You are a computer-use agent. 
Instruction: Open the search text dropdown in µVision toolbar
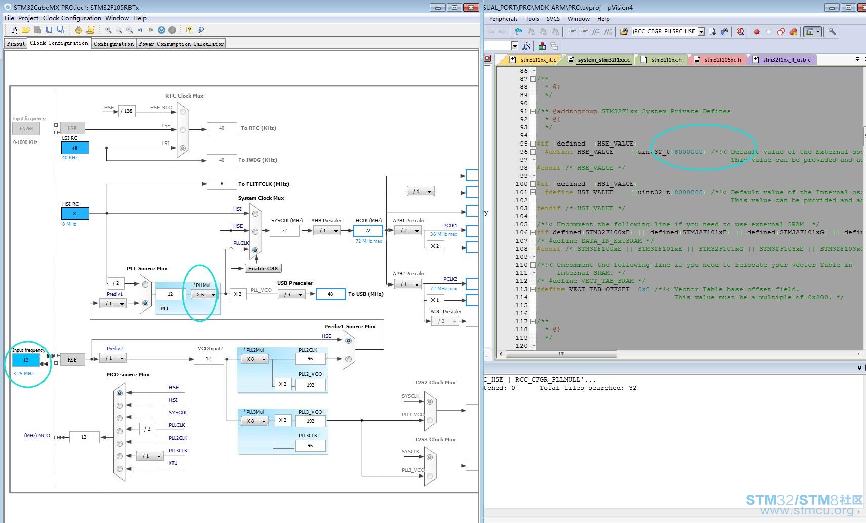coord(701,32)
